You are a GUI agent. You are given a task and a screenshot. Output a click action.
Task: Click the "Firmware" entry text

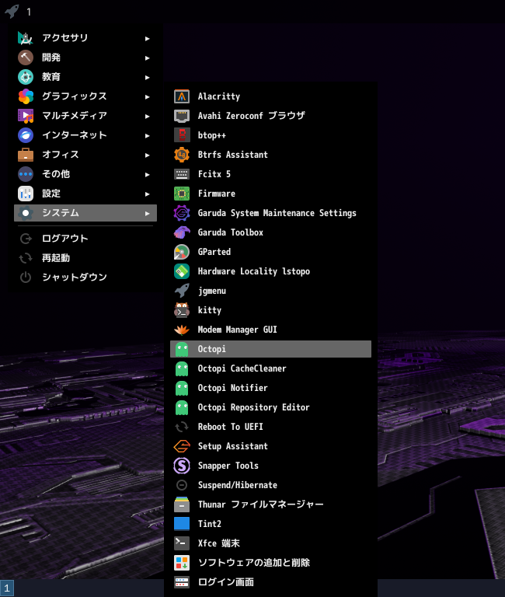(216, 194)
